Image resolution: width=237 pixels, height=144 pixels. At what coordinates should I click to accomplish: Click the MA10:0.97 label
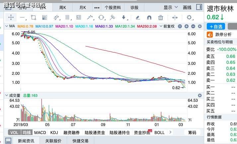[x=44, y=26]
